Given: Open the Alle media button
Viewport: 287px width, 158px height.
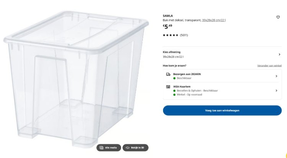Looking at the screenshot, I should tap(109, 148).
